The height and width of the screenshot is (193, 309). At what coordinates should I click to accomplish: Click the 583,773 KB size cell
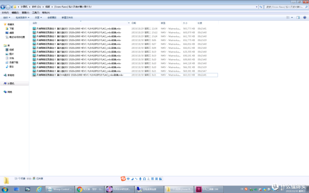pos(189,29)
